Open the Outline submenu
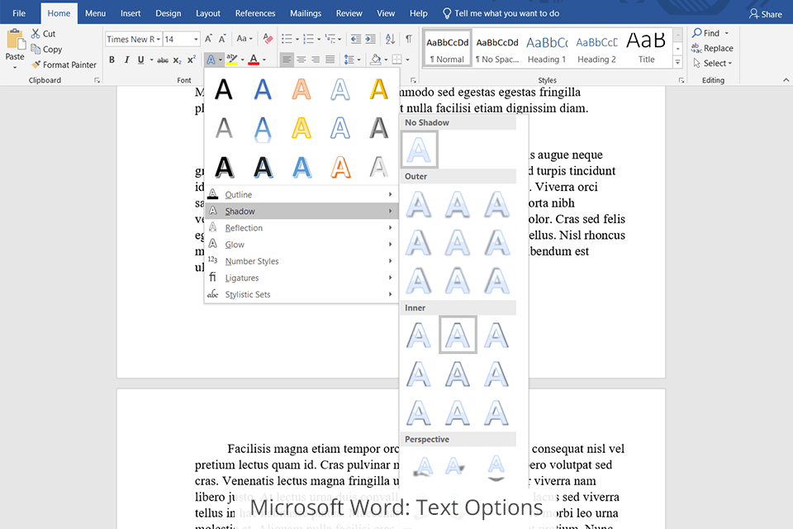This screenshot has height=529, width=793. click(302, 194)
